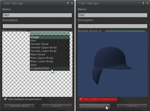Select Skirt preview option
This screenshot has width=150, height=111.
[50, 65]
